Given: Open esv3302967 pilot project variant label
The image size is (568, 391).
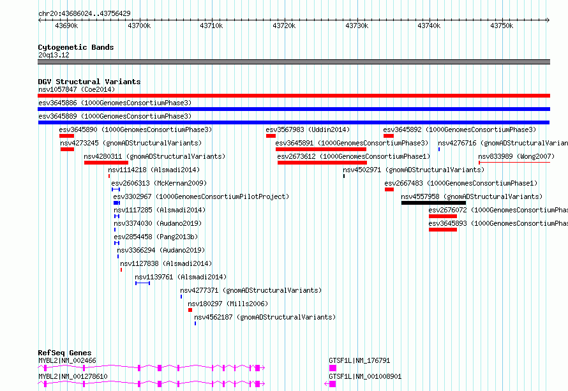Looking at the screenshot, I should click(201, 196).
